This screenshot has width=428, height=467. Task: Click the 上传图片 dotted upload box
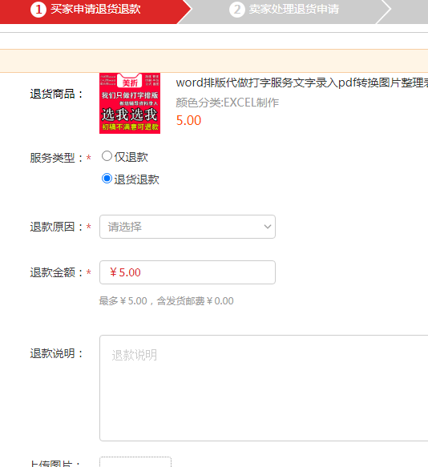point(135,461)
